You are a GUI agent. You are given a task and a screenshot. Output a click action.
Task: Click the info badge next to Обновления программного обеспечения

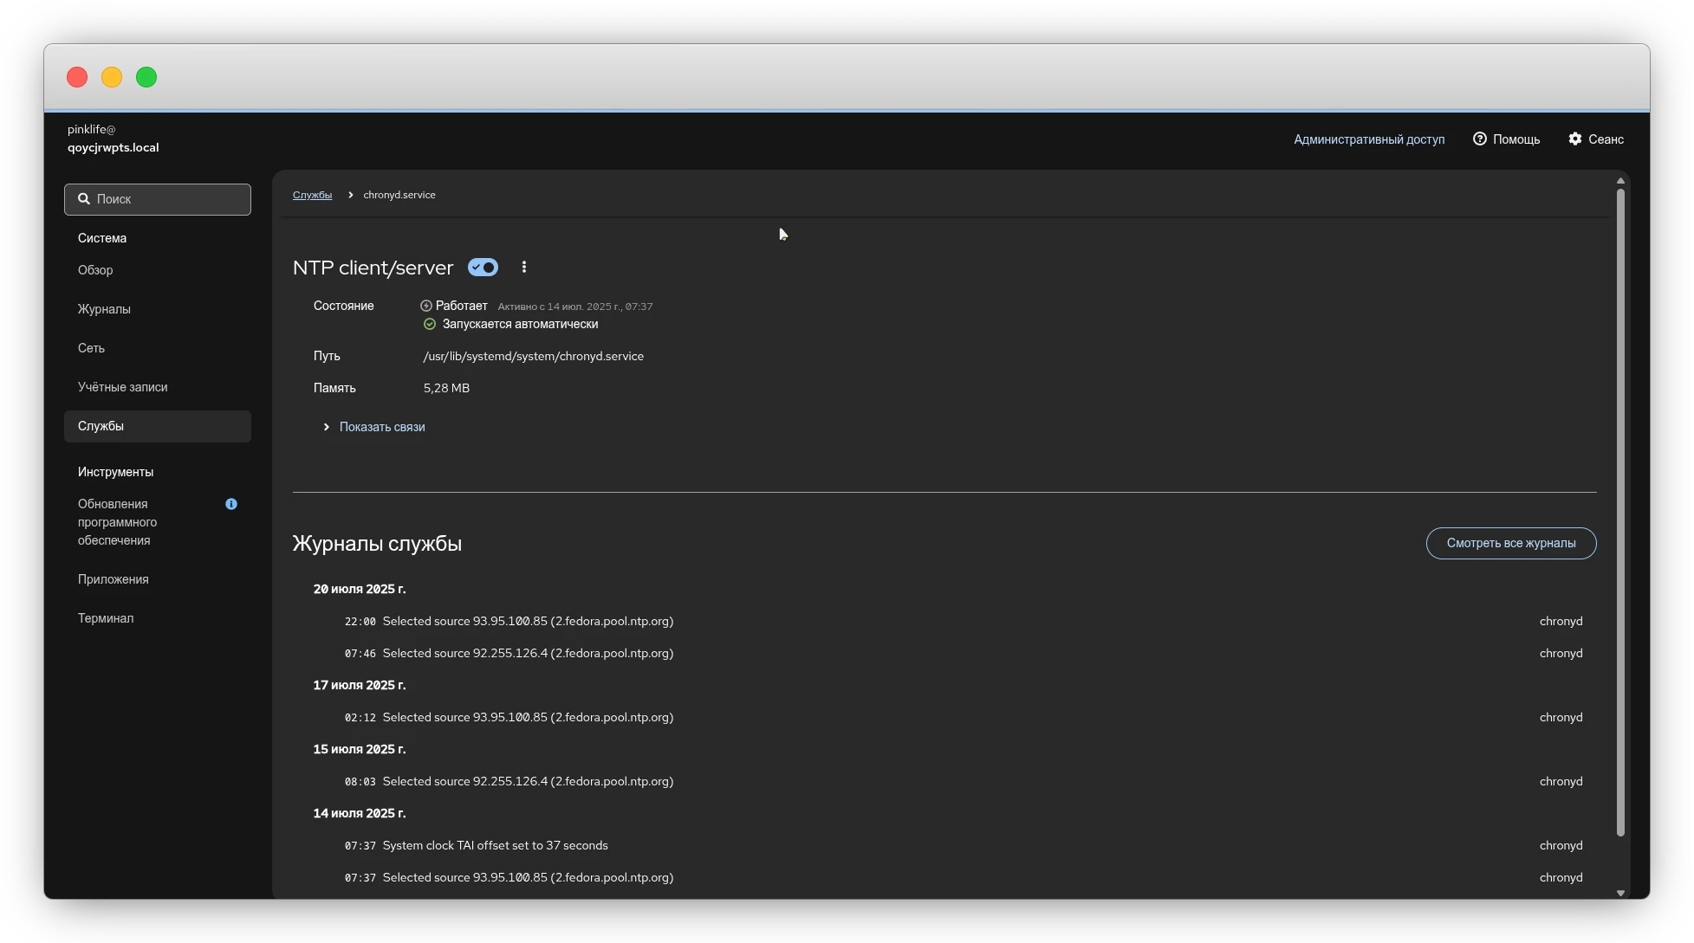click(x=230, y=504)
